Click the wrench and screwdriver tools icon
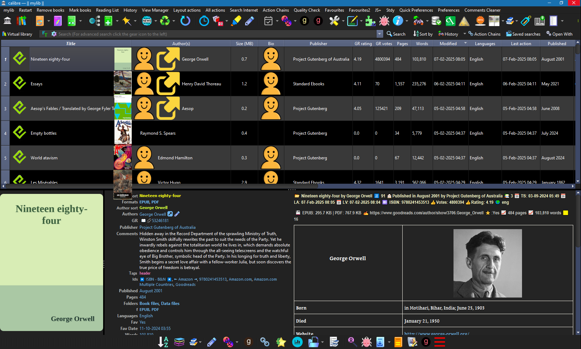This screenshot has height=349, width=581. click(334, 21)
